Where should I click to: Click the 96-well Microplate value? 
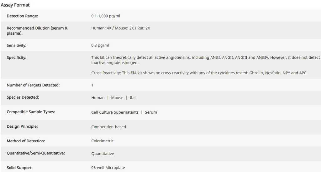click(x=108, y=168)
